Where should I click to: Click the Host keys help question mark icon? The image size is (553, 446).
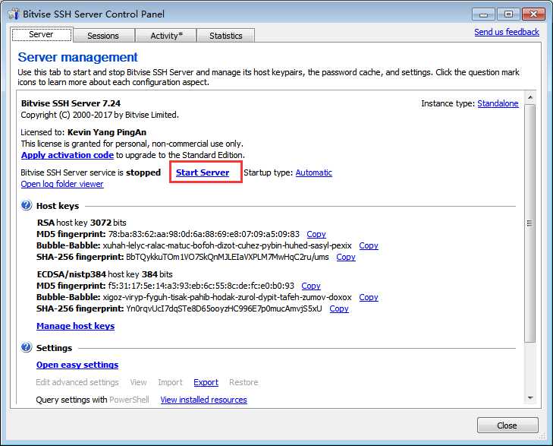[x=27, y=205]
